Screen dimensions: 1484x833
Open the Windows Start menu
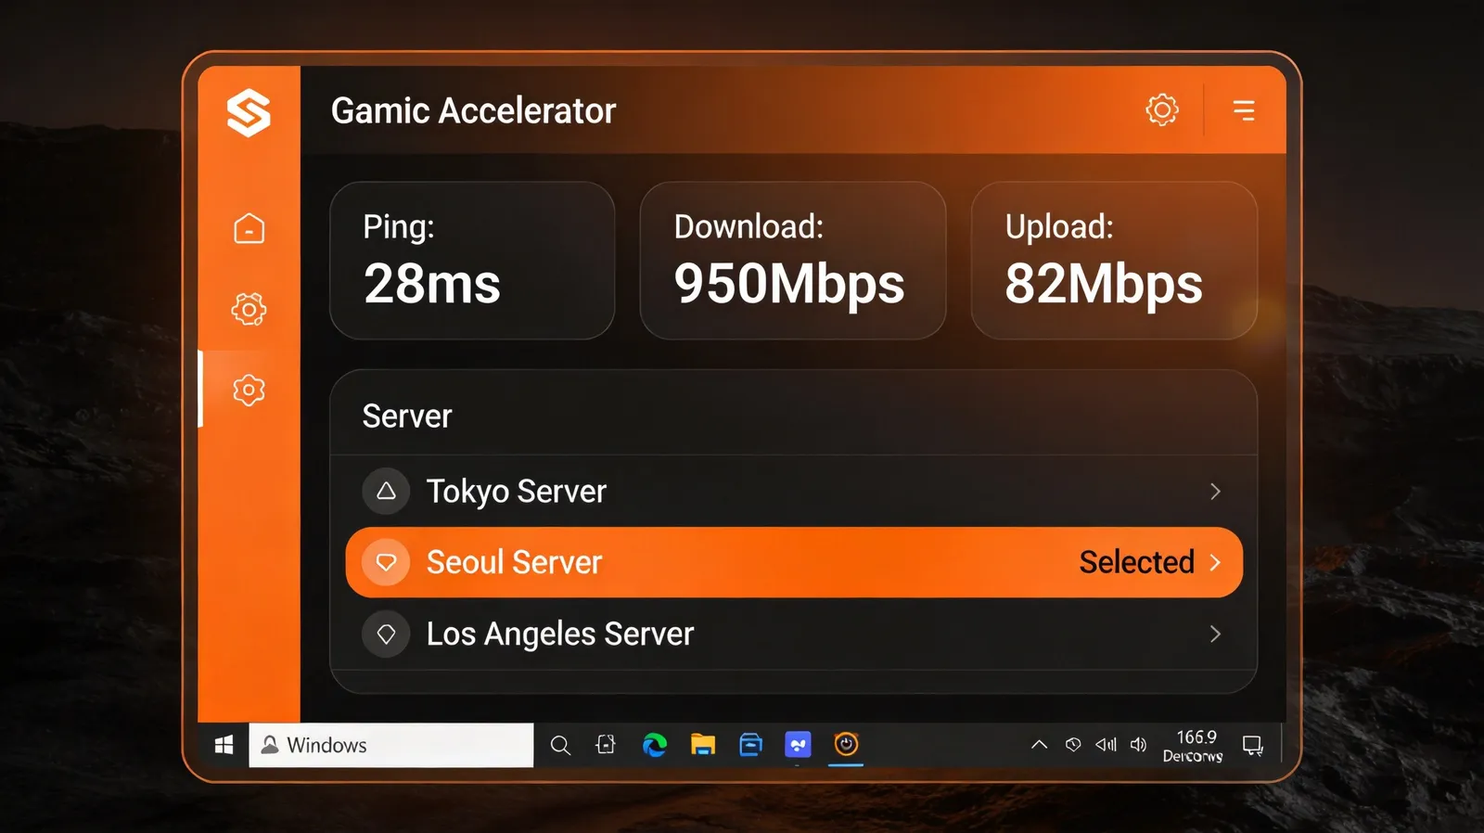[x=224, y=745]
